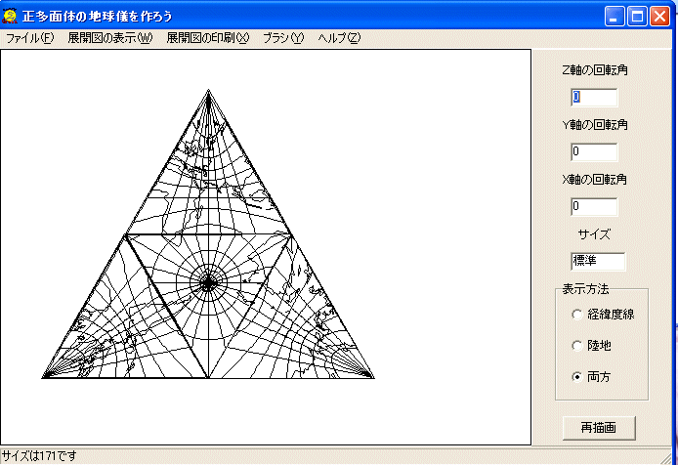
Task: Open the ファイル(F) menu
Action: (29, 38)
